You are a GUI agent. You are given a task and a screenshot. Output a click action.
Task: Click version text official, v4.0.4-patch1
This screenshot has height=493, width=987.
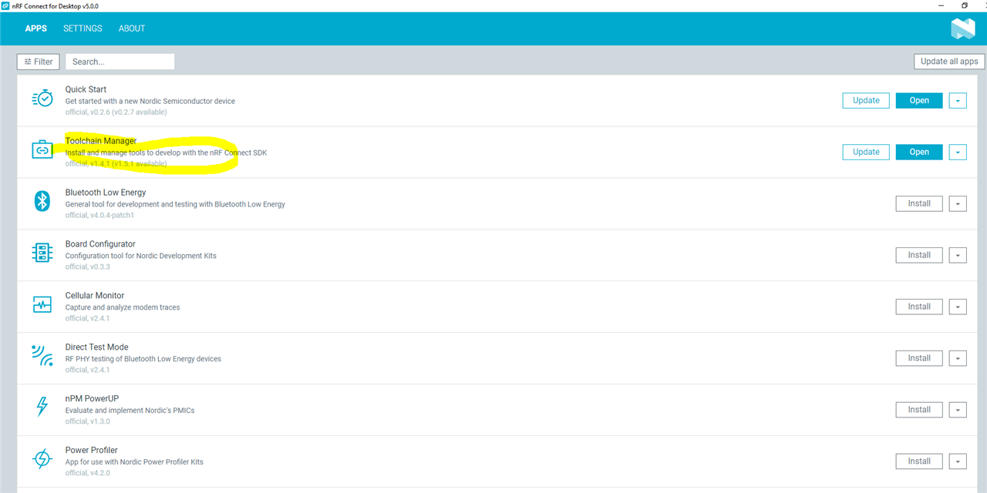tap(99, 215)
